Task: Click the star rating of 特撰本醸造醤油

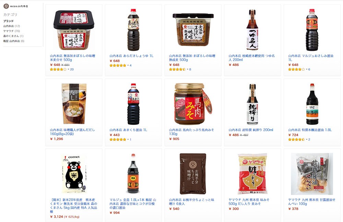Action: pyautogui.click(x=296, y=139)
